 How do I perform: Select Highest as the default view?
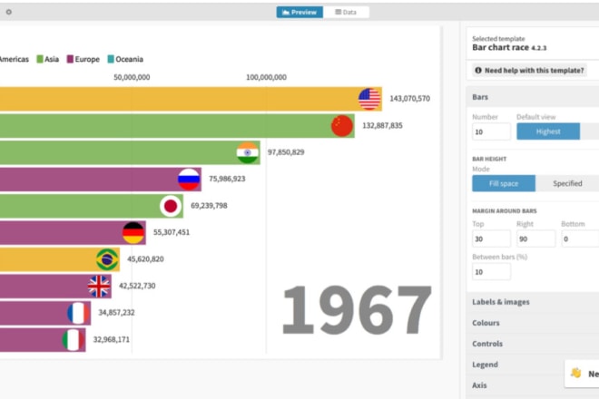tap(548, 131)
